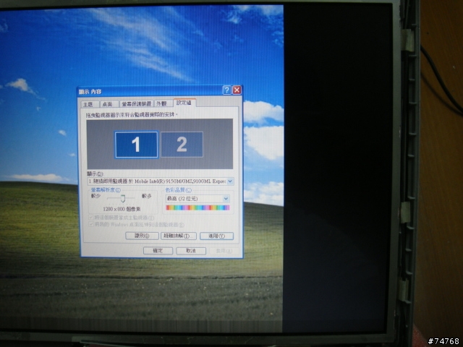Viewport: 463px width, 347px height.
Task: Click the screen resolution slider handle
Action: tap(123, 198)
